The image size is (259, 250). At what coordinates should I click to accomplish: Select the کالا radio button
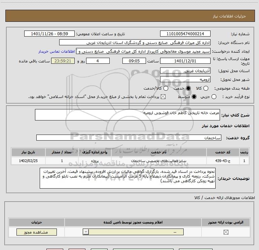click(206, 88)
